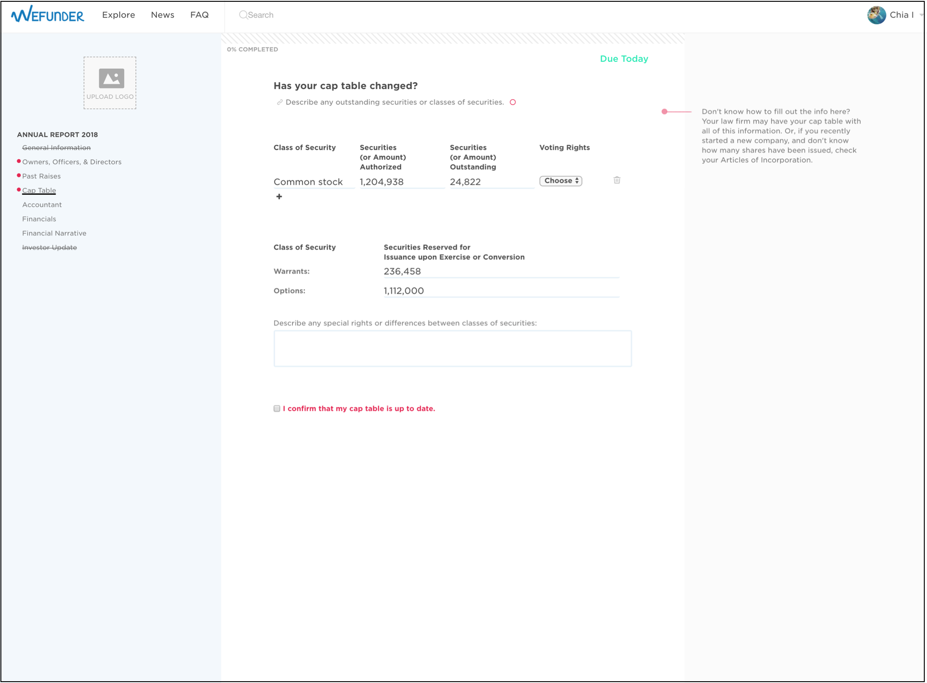Open the Investor Update section
This screenshot has width=927, height=683.
pyautogui.click(x=50, y=248)
